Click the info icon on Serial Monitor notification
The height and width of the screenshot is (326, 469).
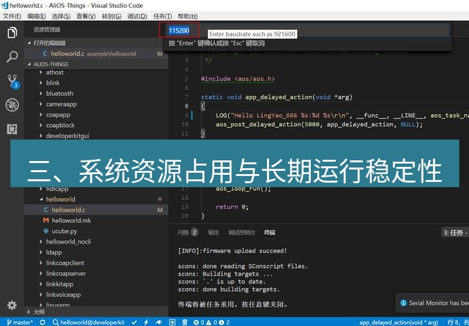[x=403, y=303]
